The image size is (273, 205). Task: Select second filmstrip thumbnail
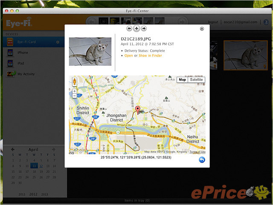pyautogui.click(x=115, y=21)
